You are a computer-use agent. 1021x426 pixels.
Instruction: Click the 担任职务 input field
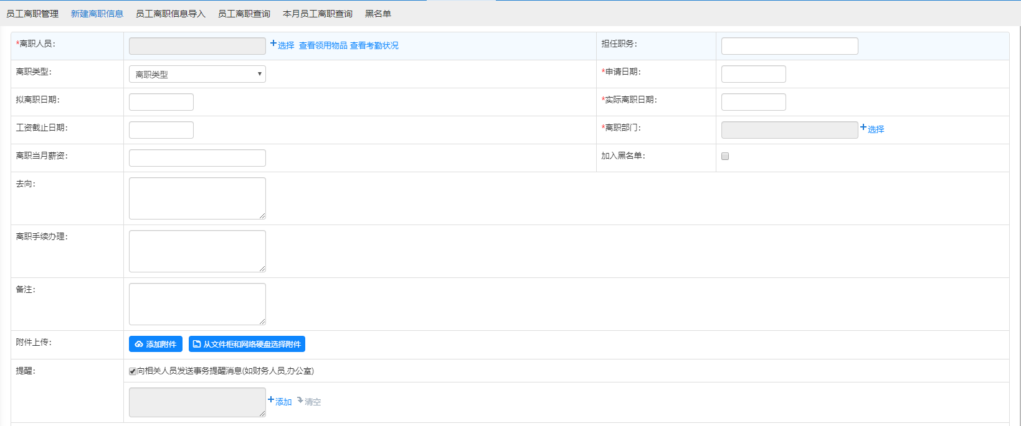789,46
